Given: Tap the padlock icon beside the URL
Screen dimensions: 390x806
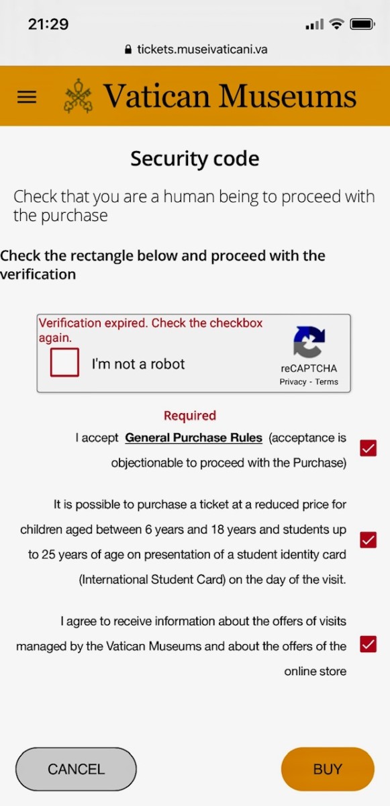Looking at the screenshot, I should tap(129, 50).
